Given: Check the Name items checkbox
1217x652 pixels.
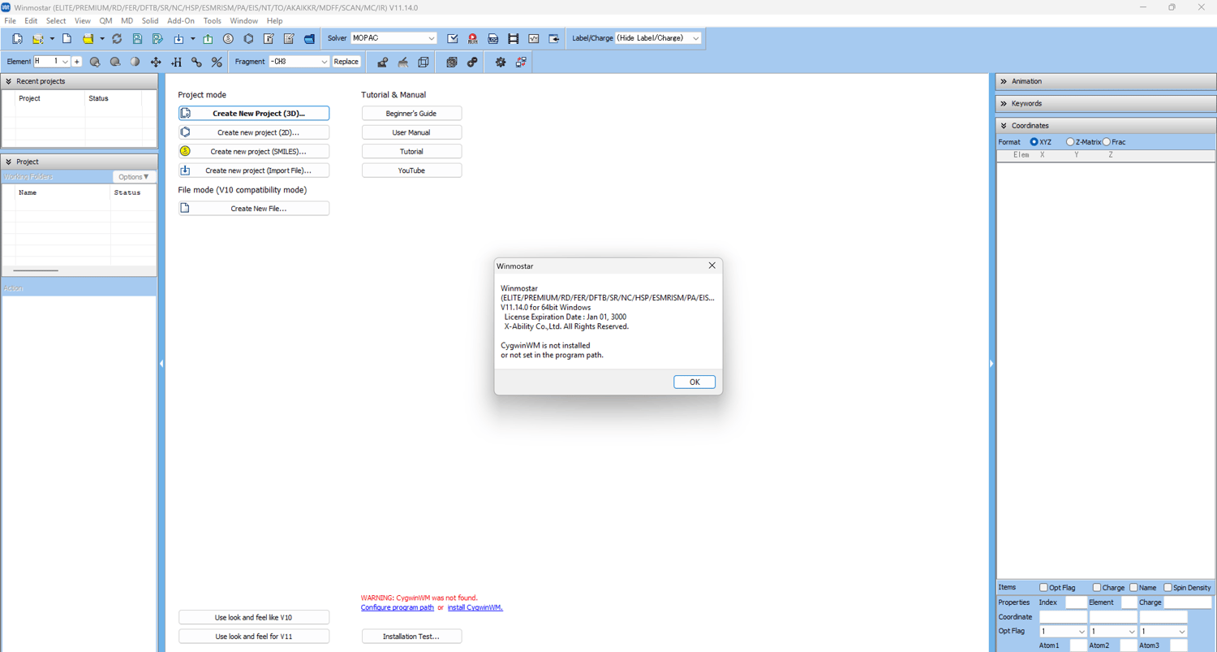Looking at the screenshot, I should click(1133, 587).
